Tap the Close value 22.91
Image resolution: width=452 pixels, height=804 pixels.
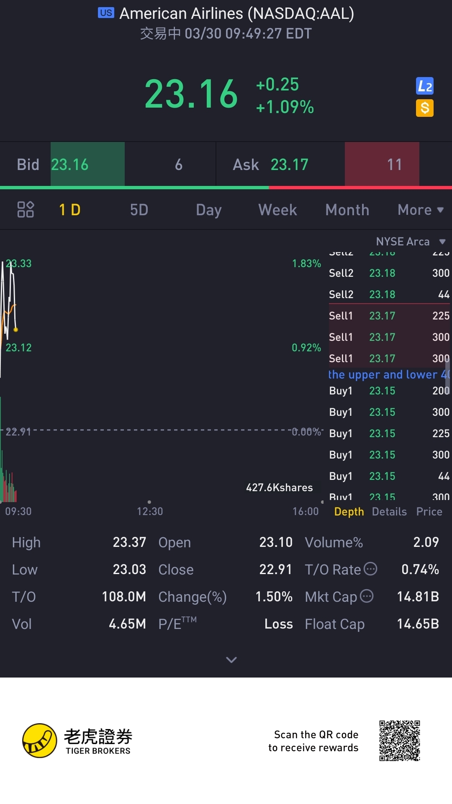(x=276, y=569)
